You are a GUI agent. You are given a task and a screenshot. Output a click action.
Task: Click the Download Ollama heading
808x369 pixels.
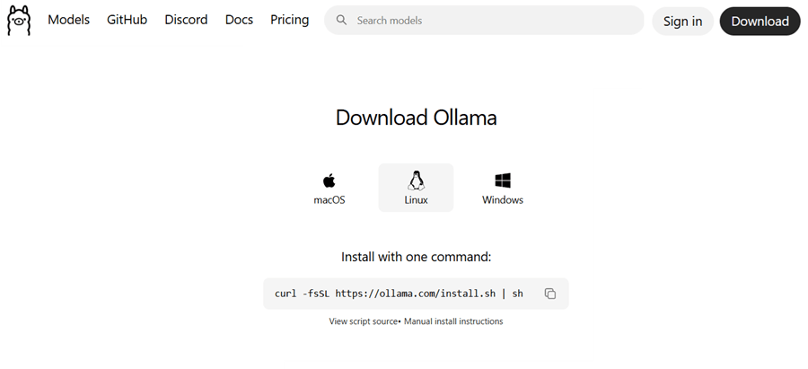(x=416, y=118)
